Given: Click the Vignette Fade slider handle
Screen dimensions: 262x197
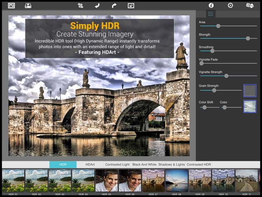Looking at the screenshot, I should click(202, 63).
